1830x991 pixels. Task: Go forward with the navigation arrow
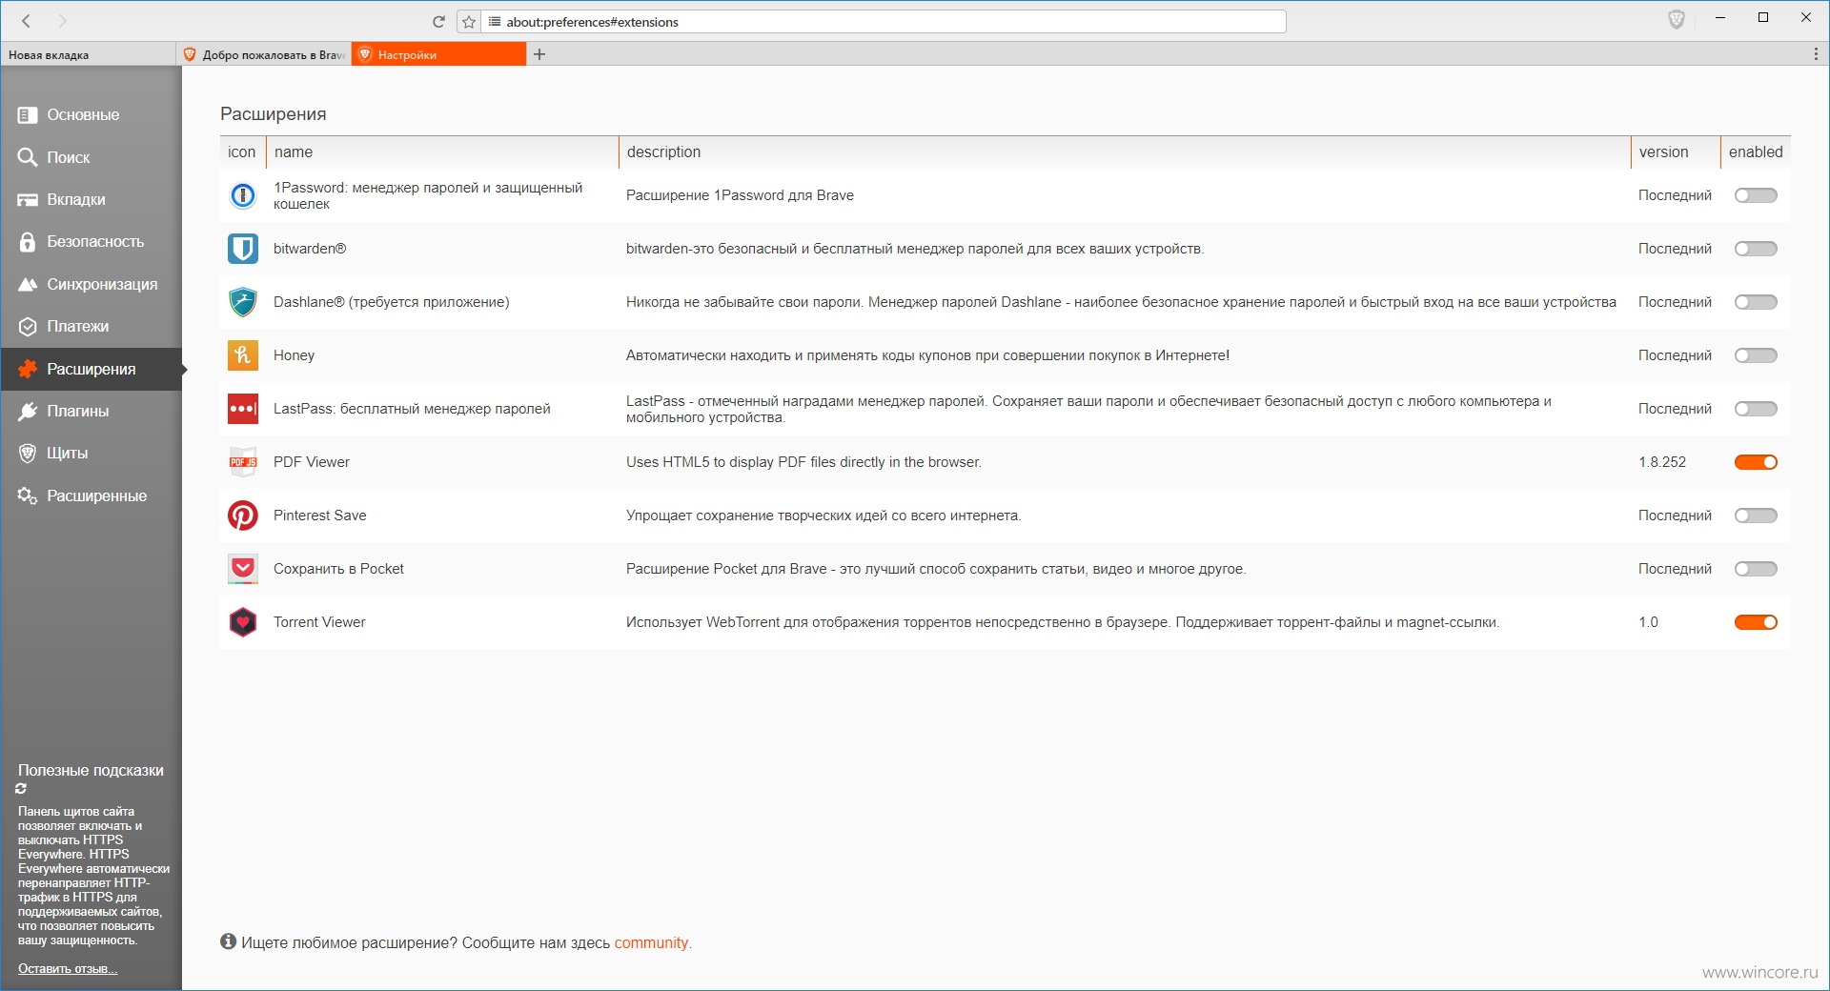(x=63, y=21)
